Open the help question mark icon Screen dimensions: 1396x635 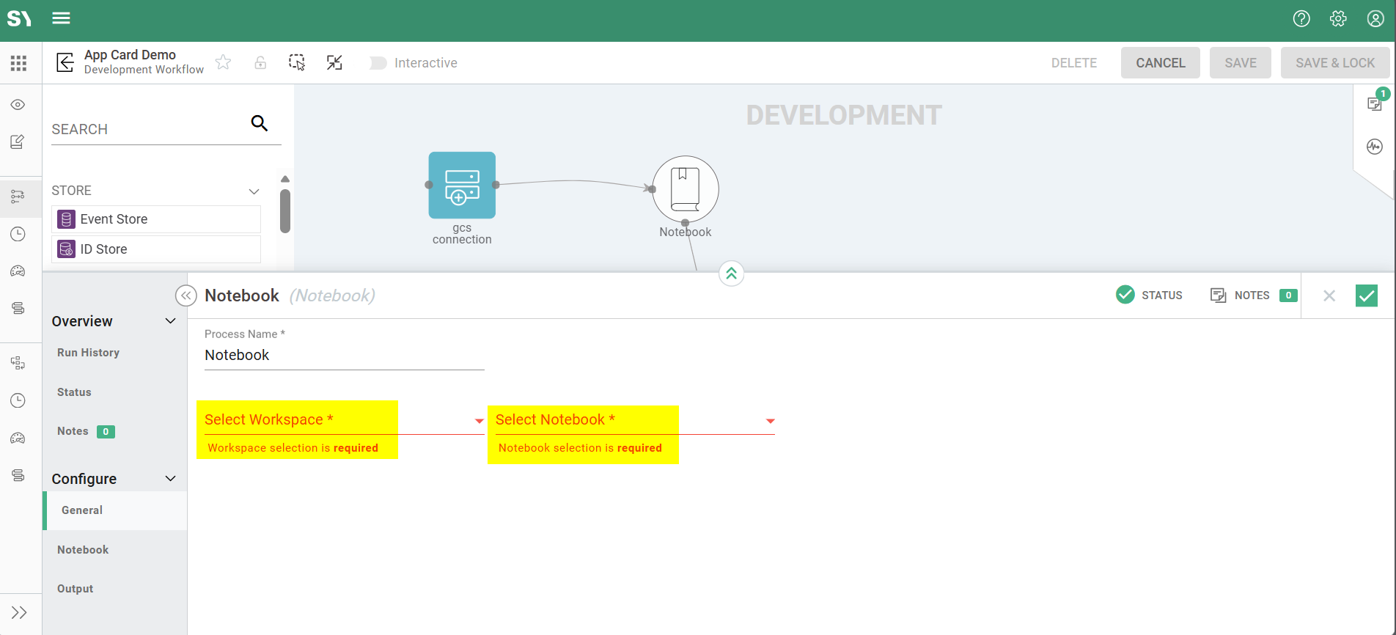coord(1301,19)
